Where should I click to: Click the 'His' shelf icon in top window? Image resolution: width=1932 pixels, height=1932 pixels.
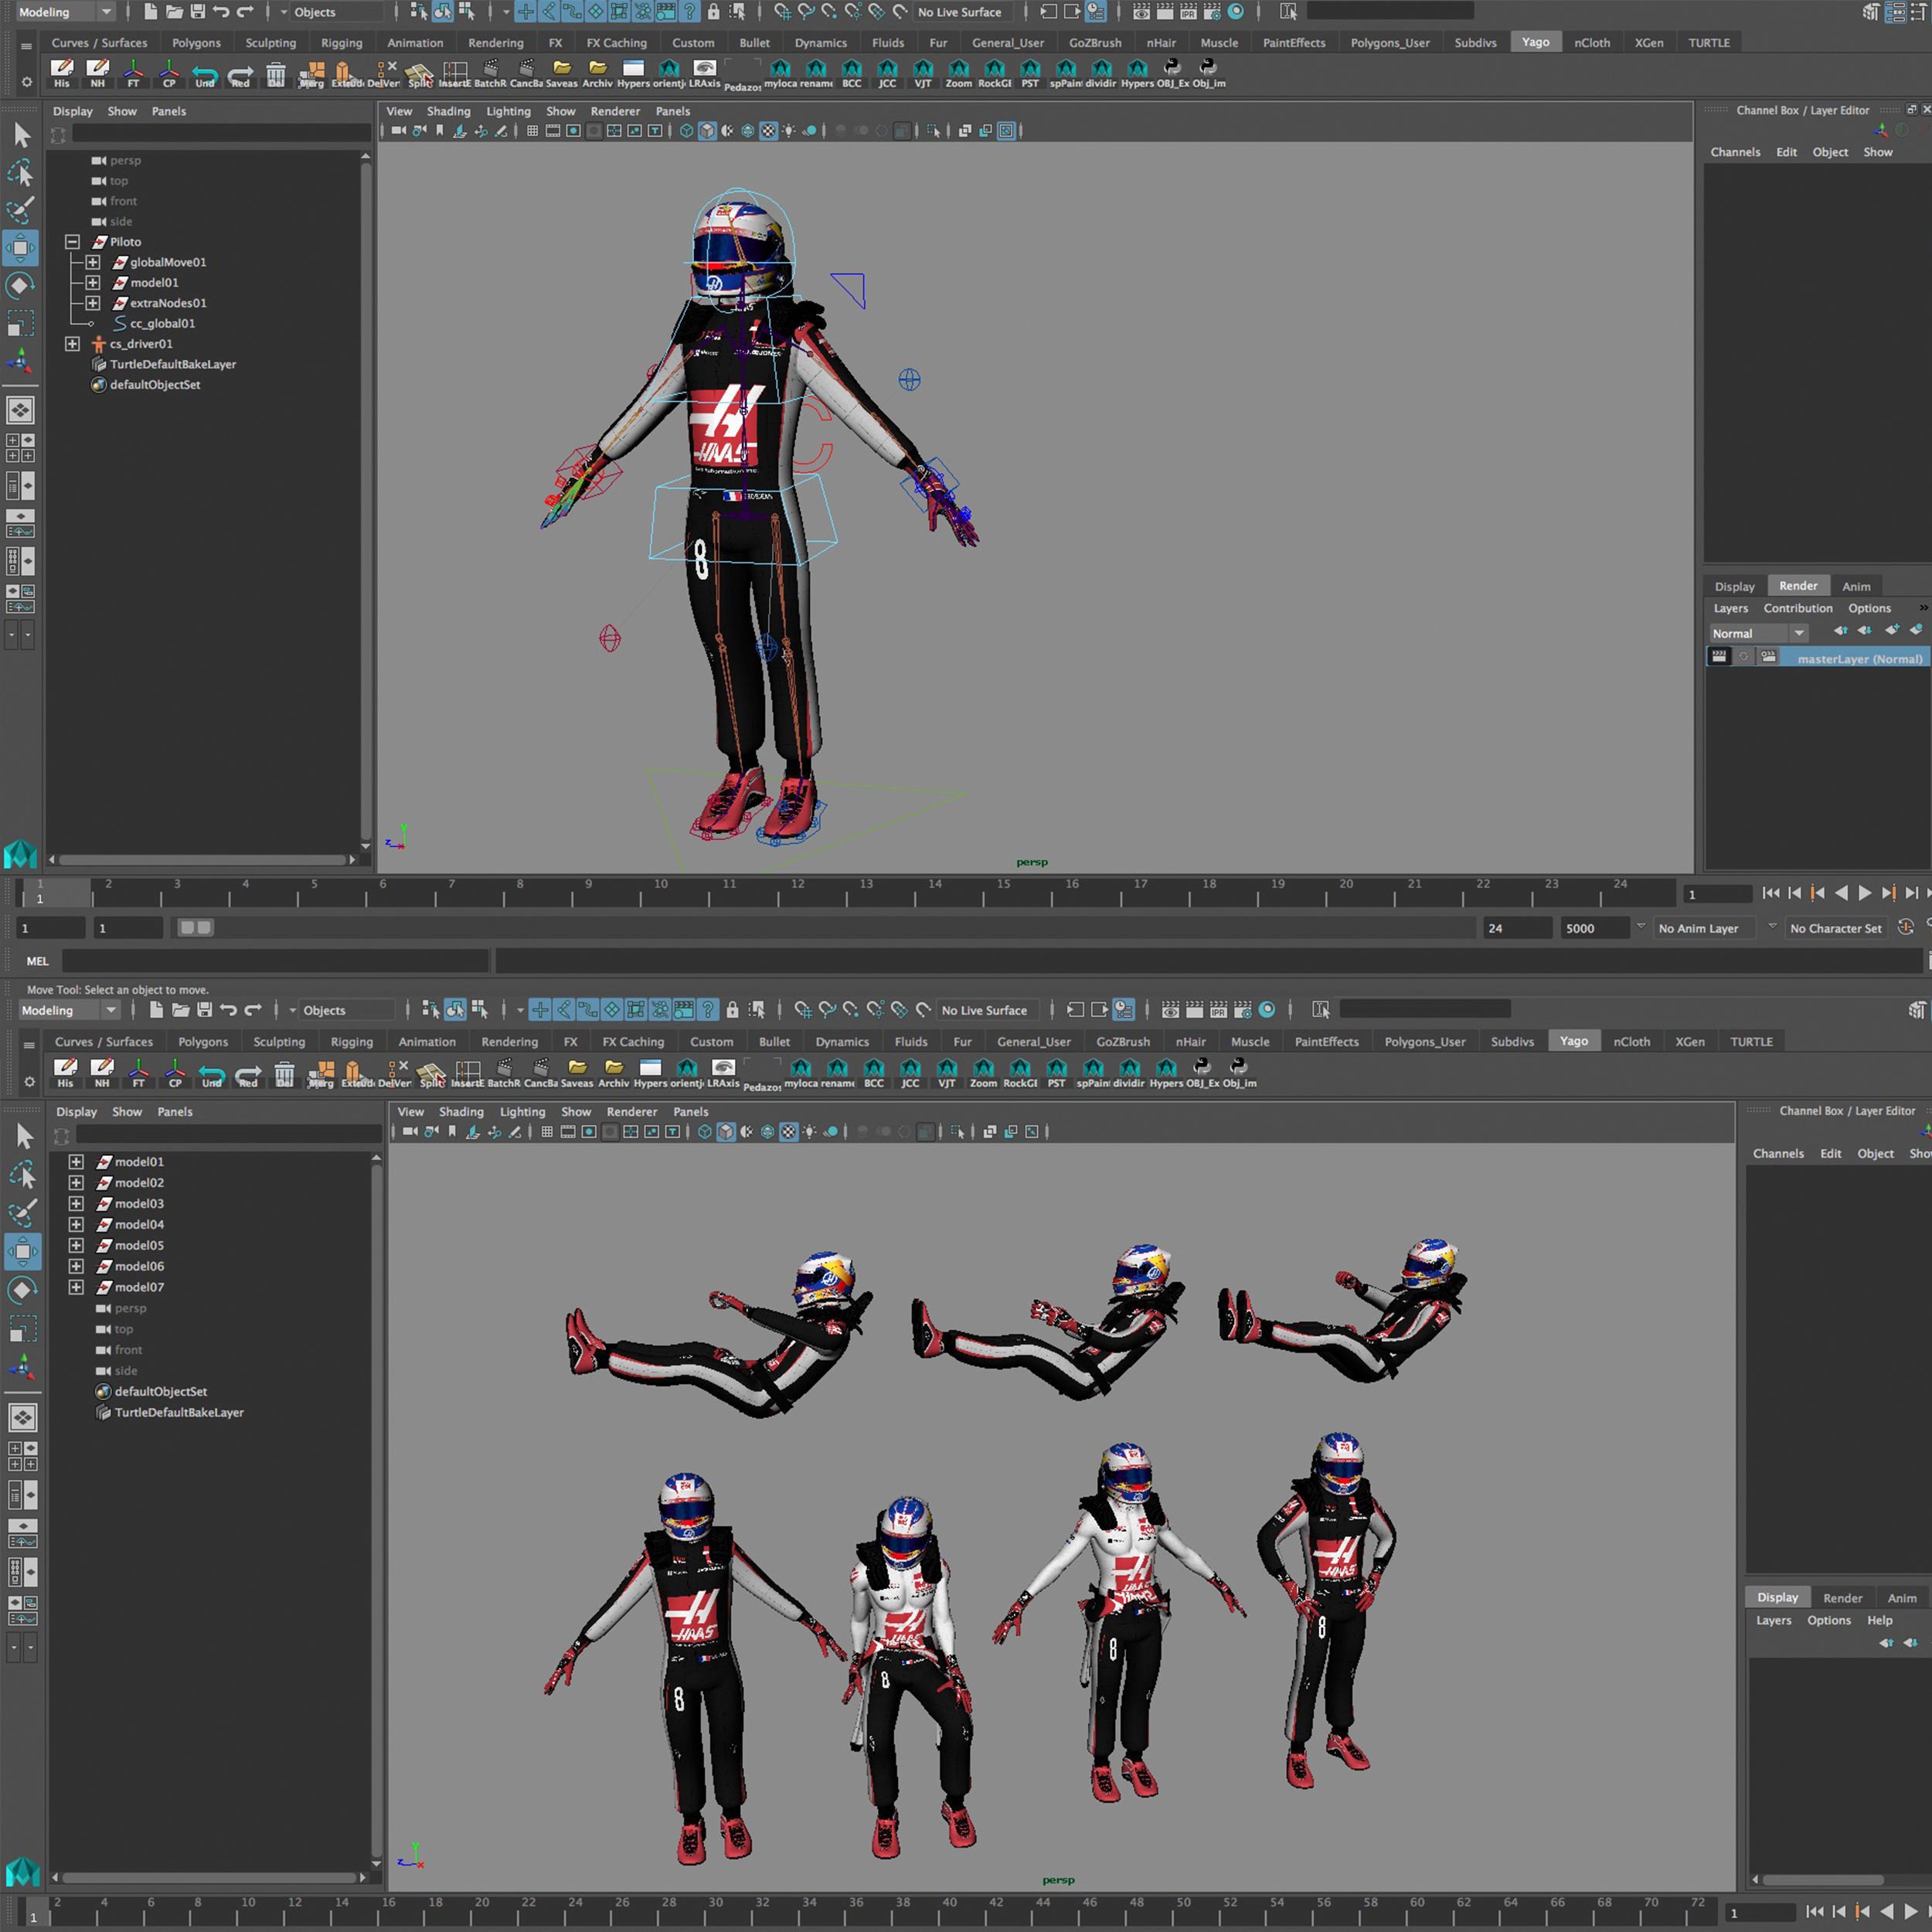coord(62,73)
